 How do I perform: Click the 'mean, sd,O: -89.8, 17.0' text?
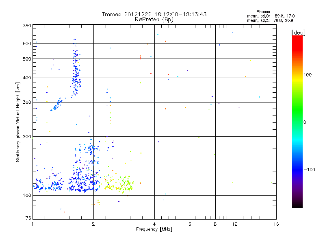point(271,16)
